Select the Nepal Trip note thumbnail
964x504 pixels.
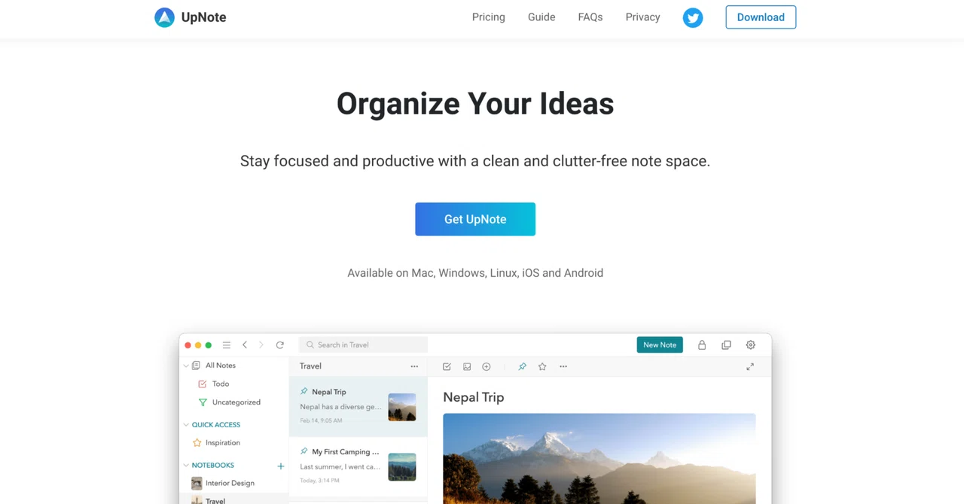pos(402,407)
